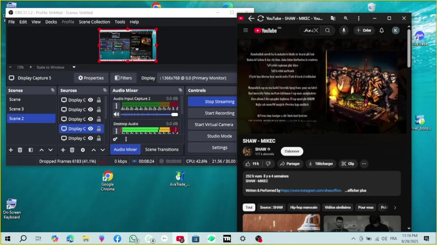The height and width of the screenshot is (245, 437).
Task: Open YouTube notifications bell
Action: pyautogui.click(x=382, y=30)
